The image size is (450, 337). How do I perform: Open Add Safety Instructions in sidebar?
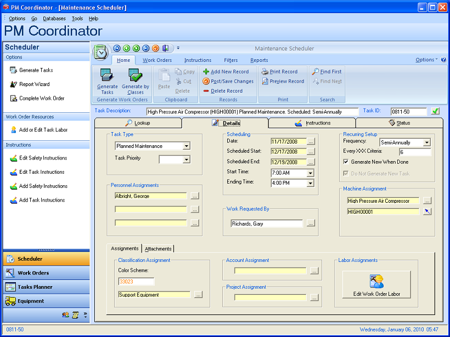pos(38,186)
